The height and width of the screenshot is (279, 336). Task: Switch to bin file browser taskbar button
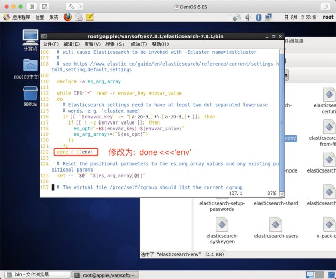point(37,275)
